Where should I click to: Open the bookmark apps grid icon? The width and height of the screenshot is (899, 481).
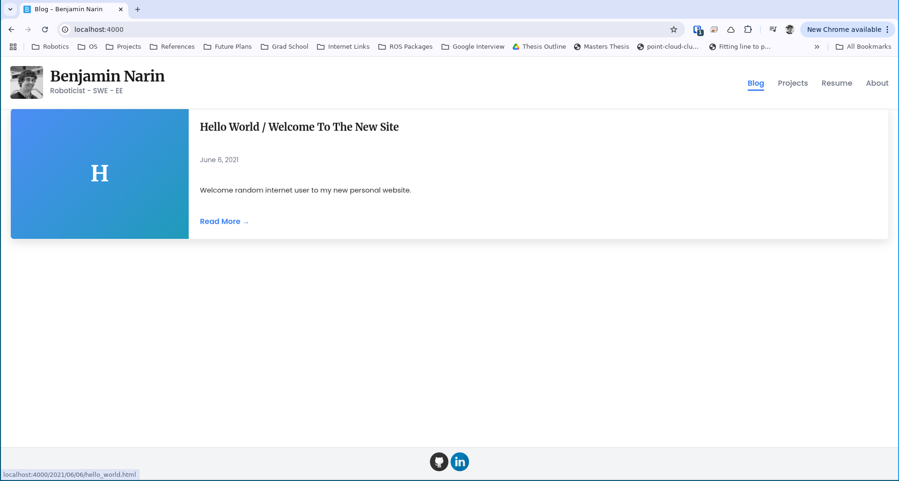pyautogui.click(x=13, y=46)
